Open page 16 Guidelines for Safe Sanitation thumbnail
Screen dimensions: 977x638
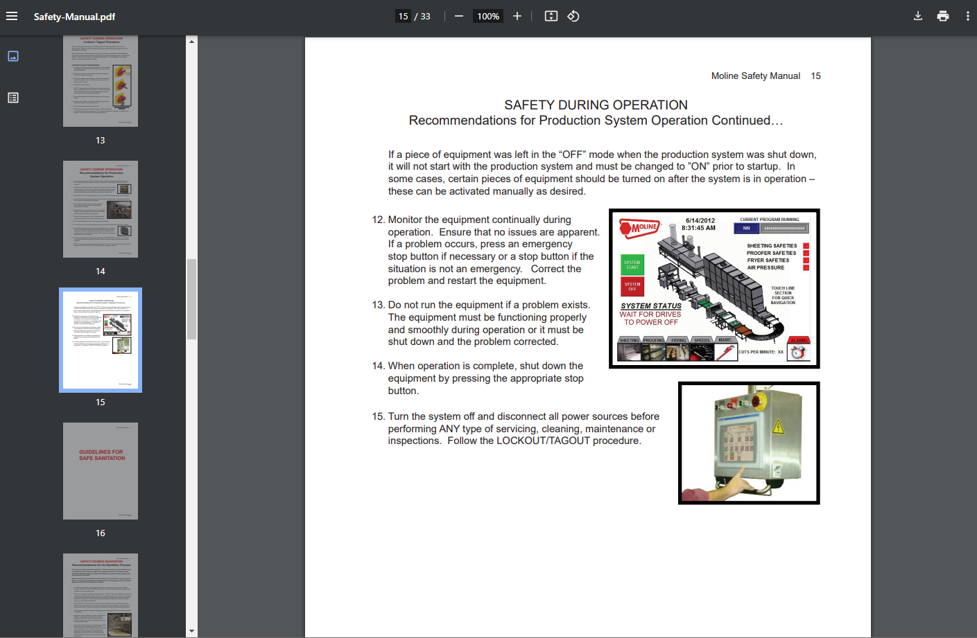pyautogui.click(x=101, y=471)
